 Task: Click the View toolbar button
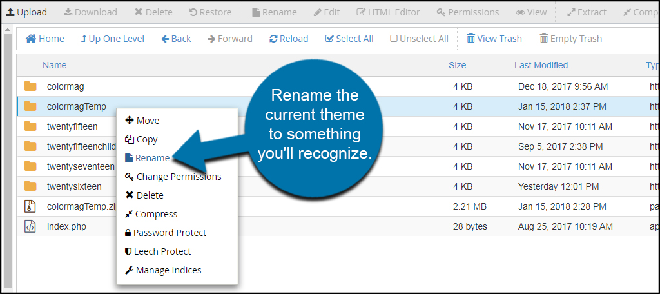[531, 12]
